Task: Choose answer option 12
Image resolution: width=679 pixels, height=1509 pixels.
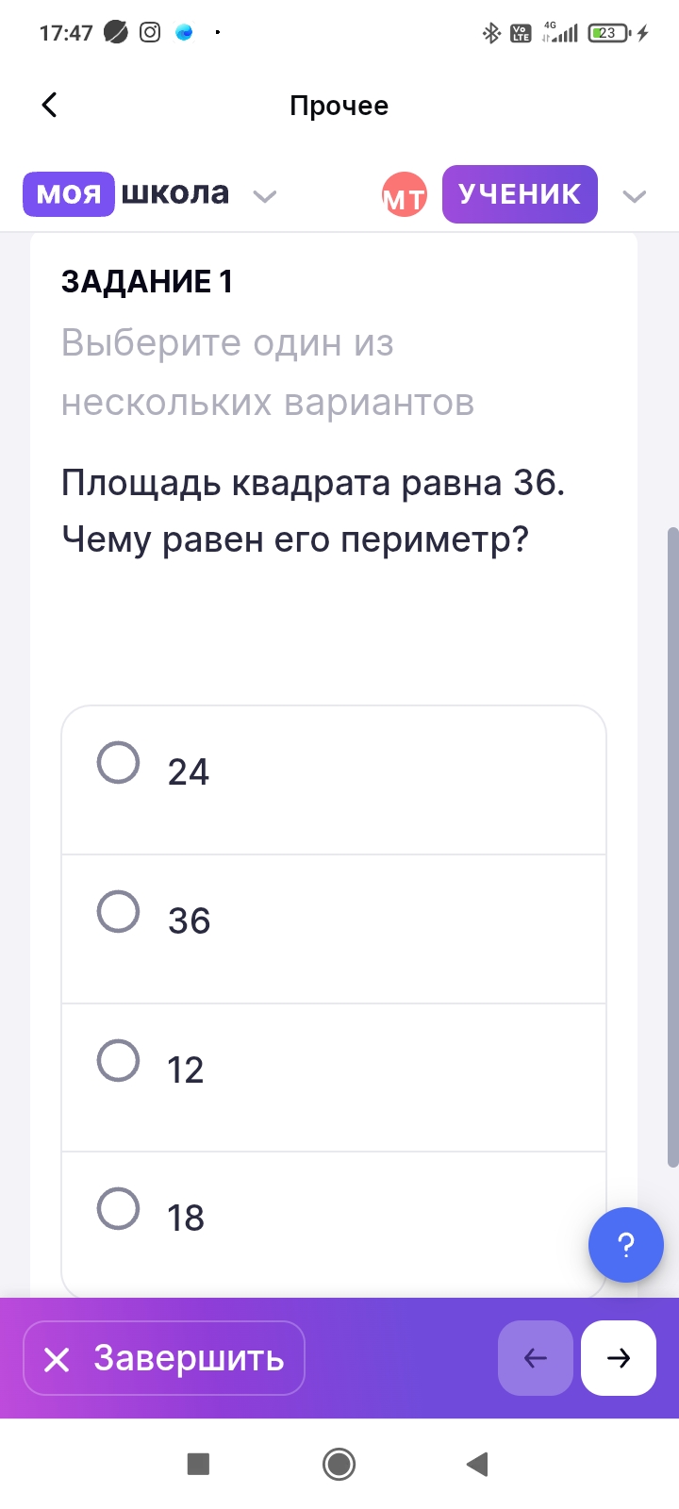Action: point(119,1060)
